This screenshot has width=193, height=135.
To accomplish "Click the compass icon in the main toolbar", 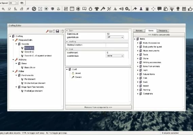I will (x=34, y=9).
